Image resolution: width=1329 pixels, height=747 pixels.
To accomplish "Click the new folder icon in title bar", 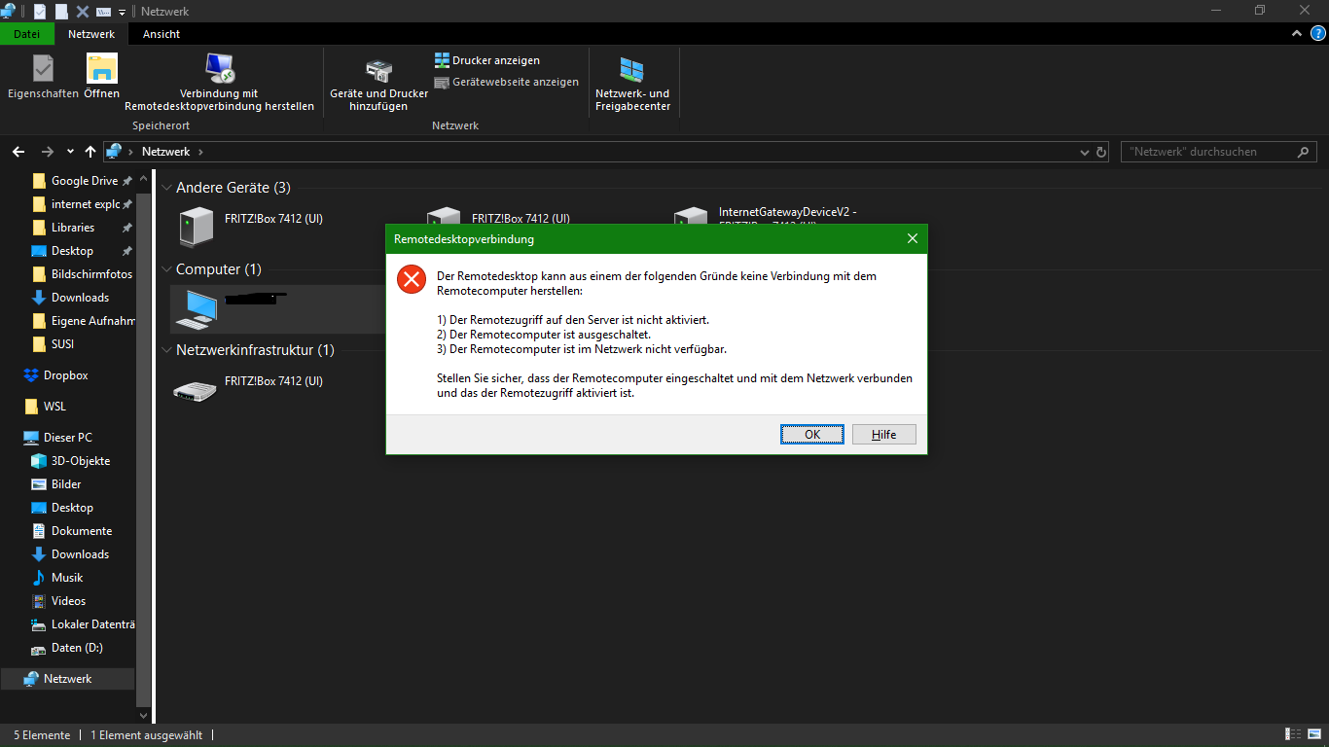I will pyautogui.click(x=61, y=12).
